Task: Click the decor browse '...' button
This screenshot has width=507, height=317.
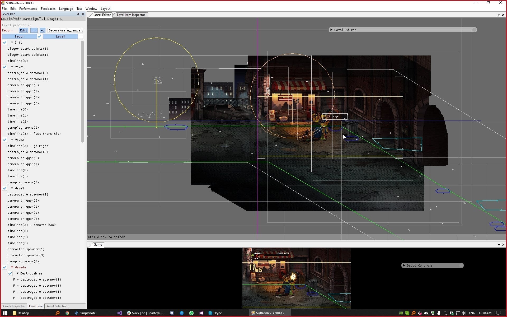Action: [x=34, y=30]
